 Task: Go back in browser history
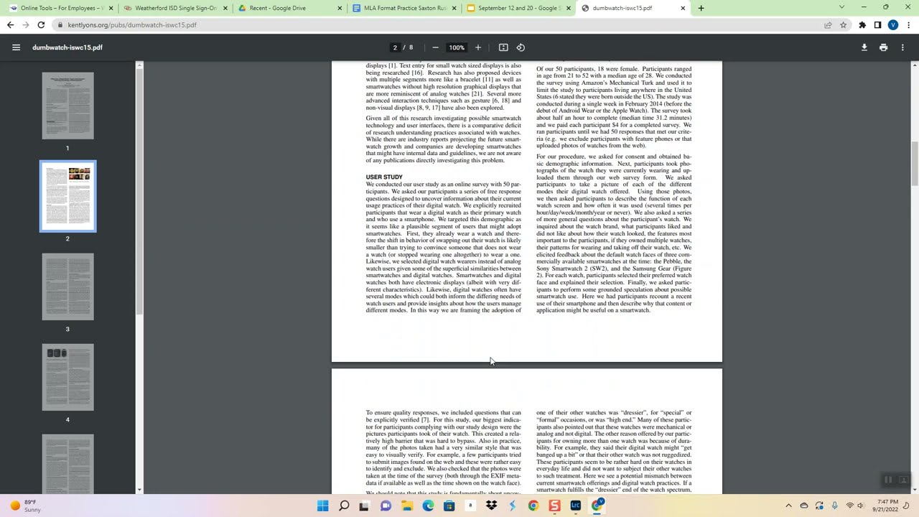pos(10,25)
